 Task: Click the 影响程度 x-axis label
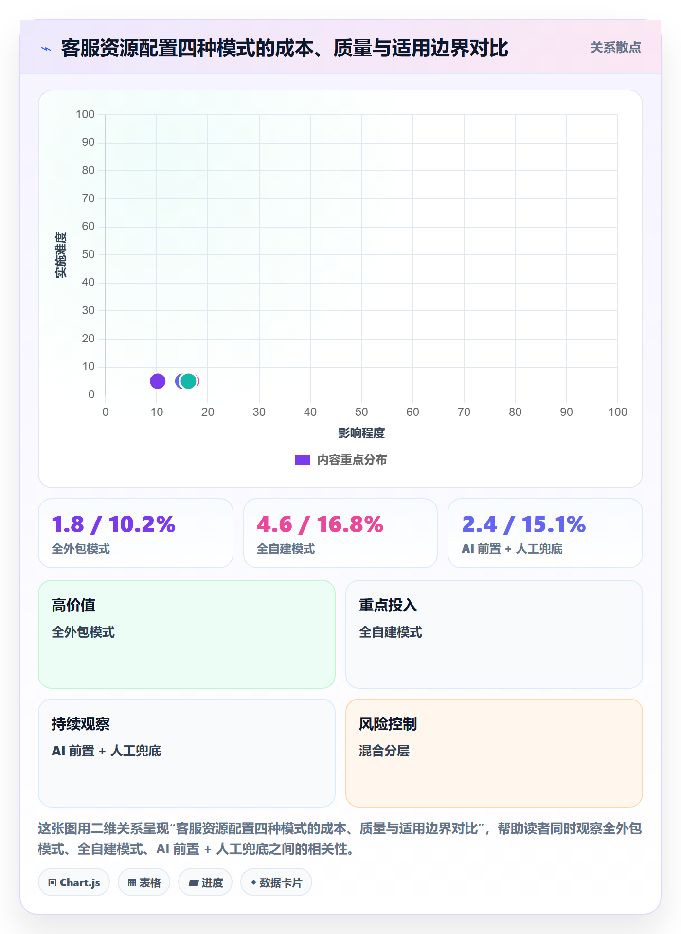pyautogui.click(x=361, y=433)
